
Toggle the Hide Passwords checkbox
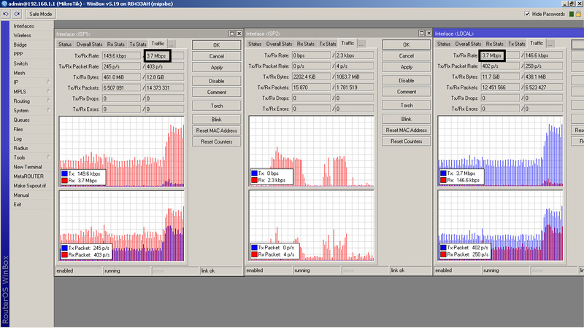point(528,14)
